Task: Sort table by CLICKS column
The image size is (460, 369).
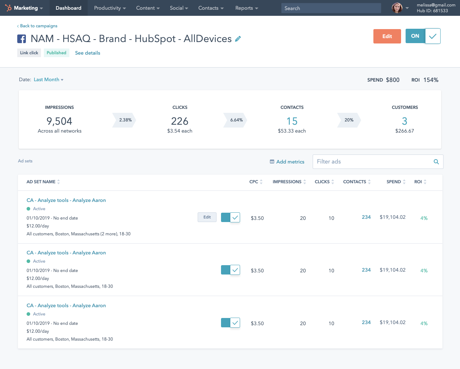Action: point(333,182)
